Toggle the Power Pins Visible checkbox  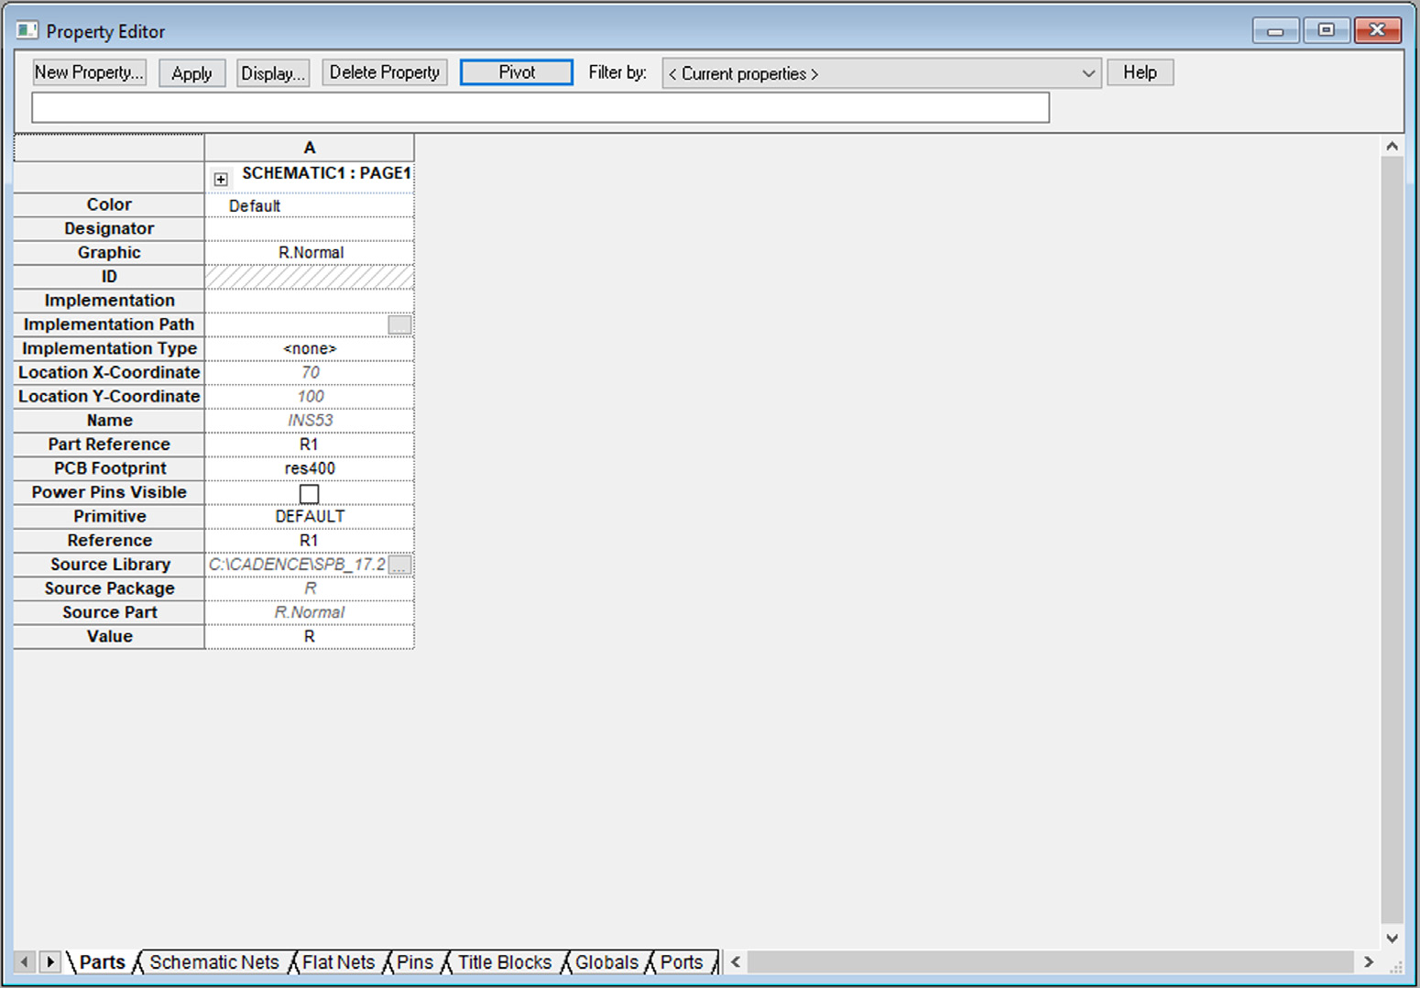(x=310, y=494)
